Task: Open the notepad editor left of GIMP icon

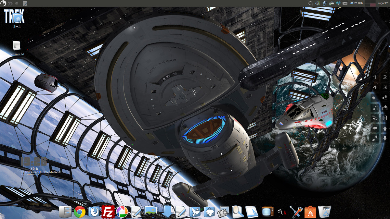Action: click(180, 212)
